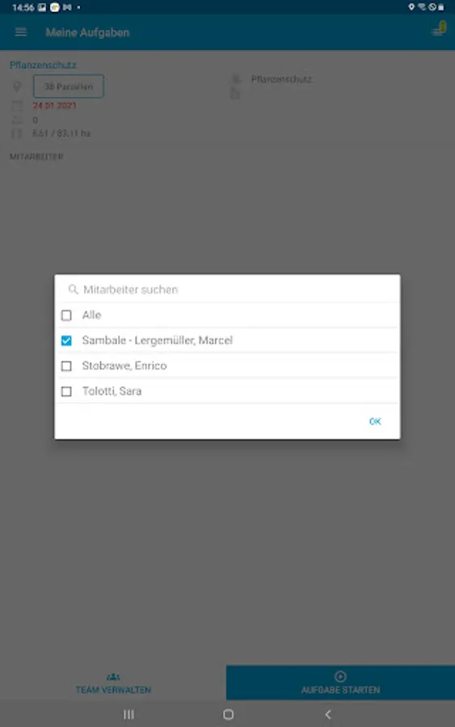455x727 pixels.
Task: Tap the Aufgabe starten play icon
Action: pos(340,676)
